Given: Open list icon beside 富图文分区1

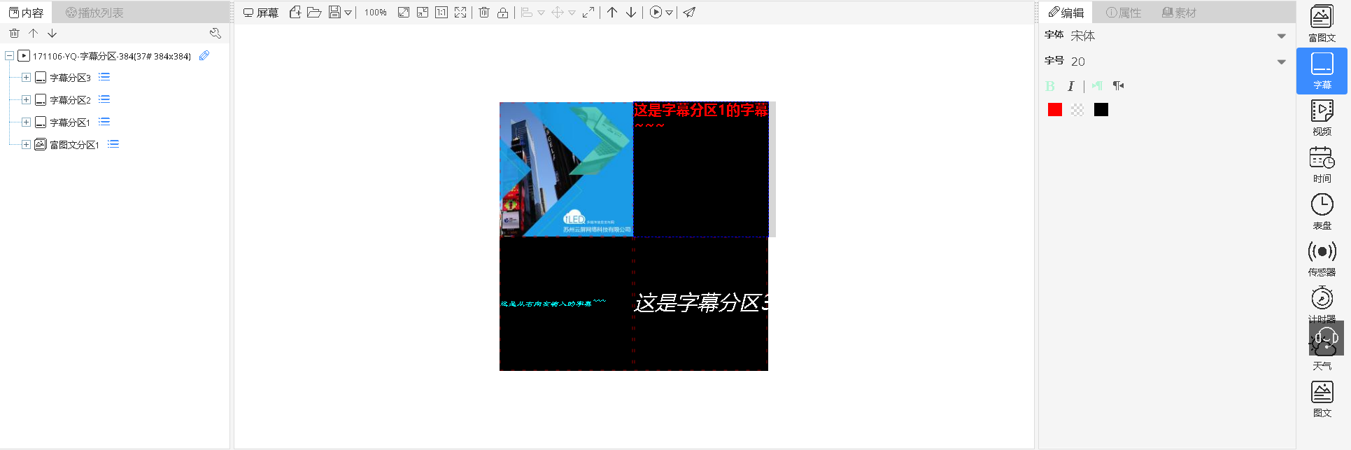Looking at the screenshot, I should [x=113, y=144].
